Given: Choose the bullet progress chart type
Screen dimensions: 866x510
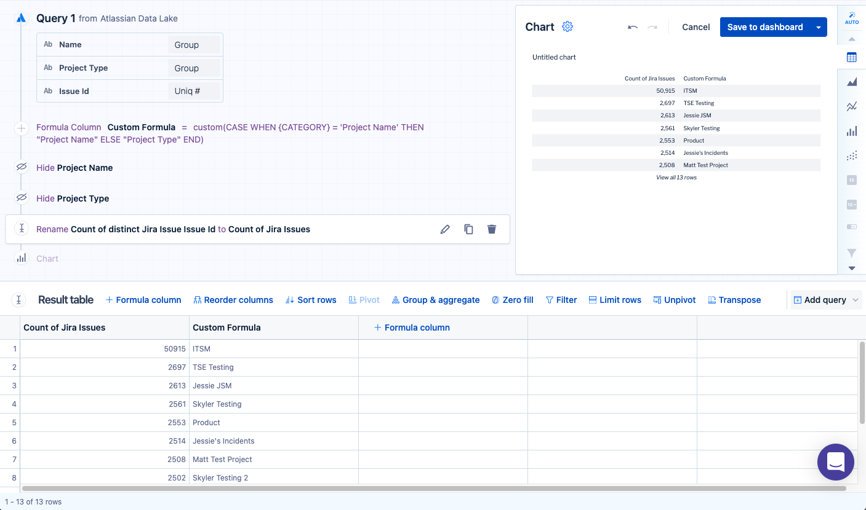Looking at the screenshot, I should click(x=852, y=227).
